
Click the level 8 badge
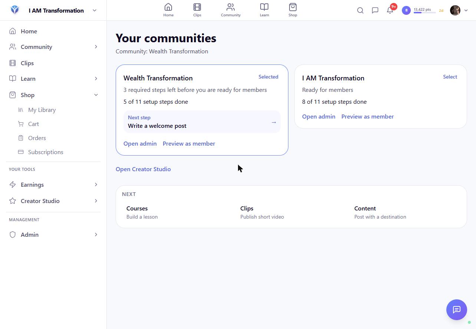406,10
